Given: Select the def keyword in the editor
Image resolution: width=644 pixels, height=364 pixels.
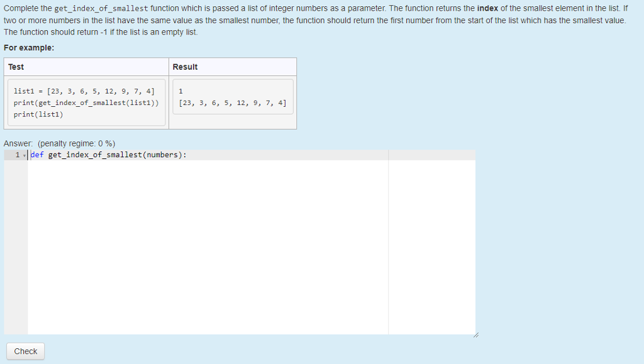Looking at the screenshot, I should pyautogui.click(x=36, y=154).
